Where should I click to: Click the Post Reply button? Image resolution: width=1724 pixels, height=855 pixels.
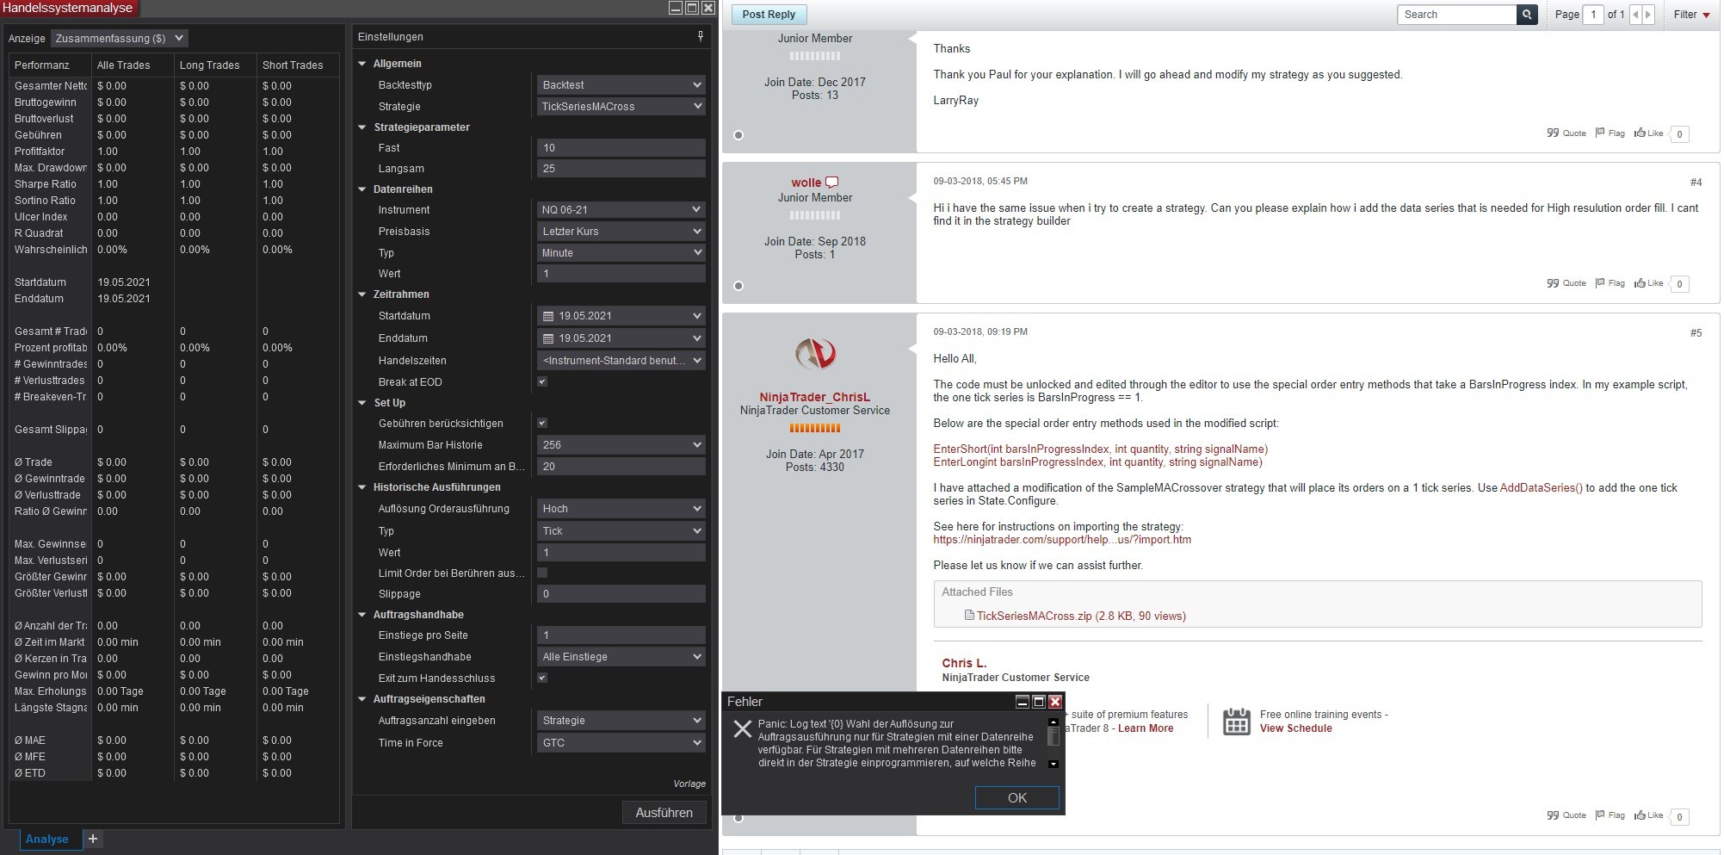click(769, 15)
